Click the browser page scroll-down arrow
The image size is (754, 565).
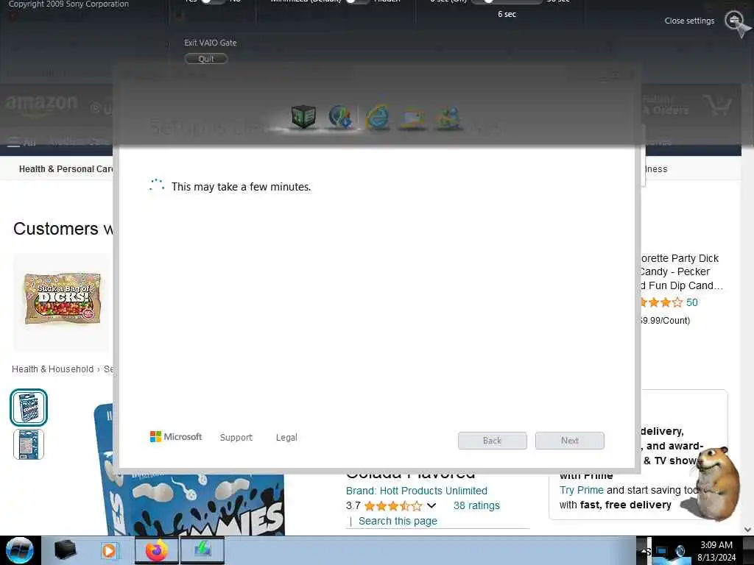[x=748, y=530]
